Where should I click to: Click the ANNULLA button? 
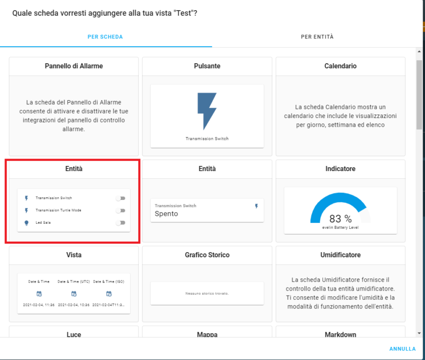(403, 349)
